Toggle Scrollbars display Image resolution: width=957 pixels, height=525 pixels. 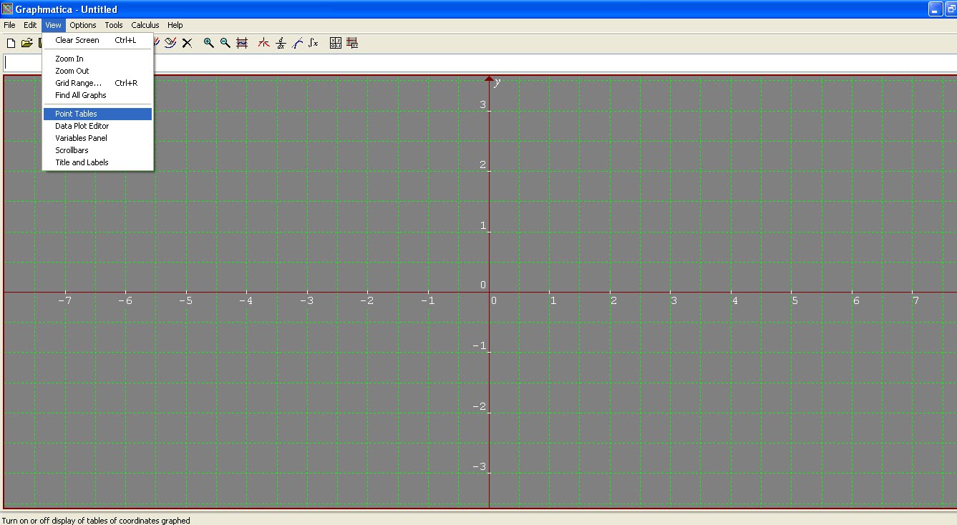point(98,150)
